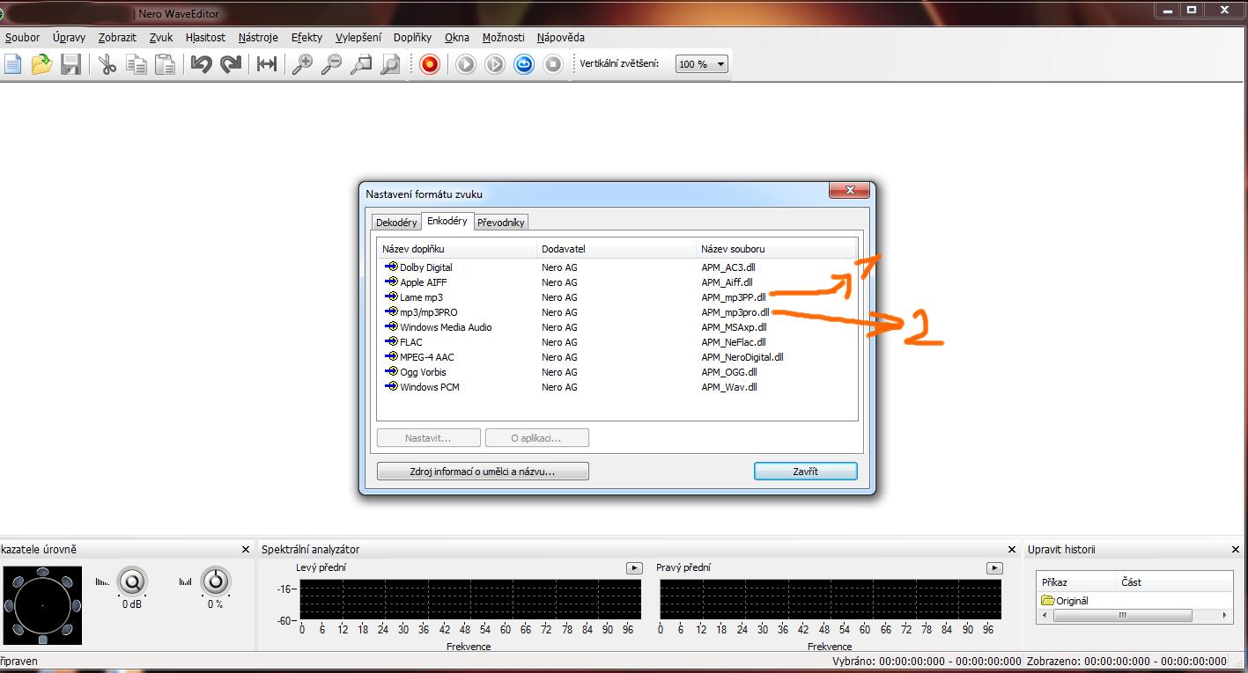
Task: Open a file with the folder icon
Action: [x=41, y=64]
